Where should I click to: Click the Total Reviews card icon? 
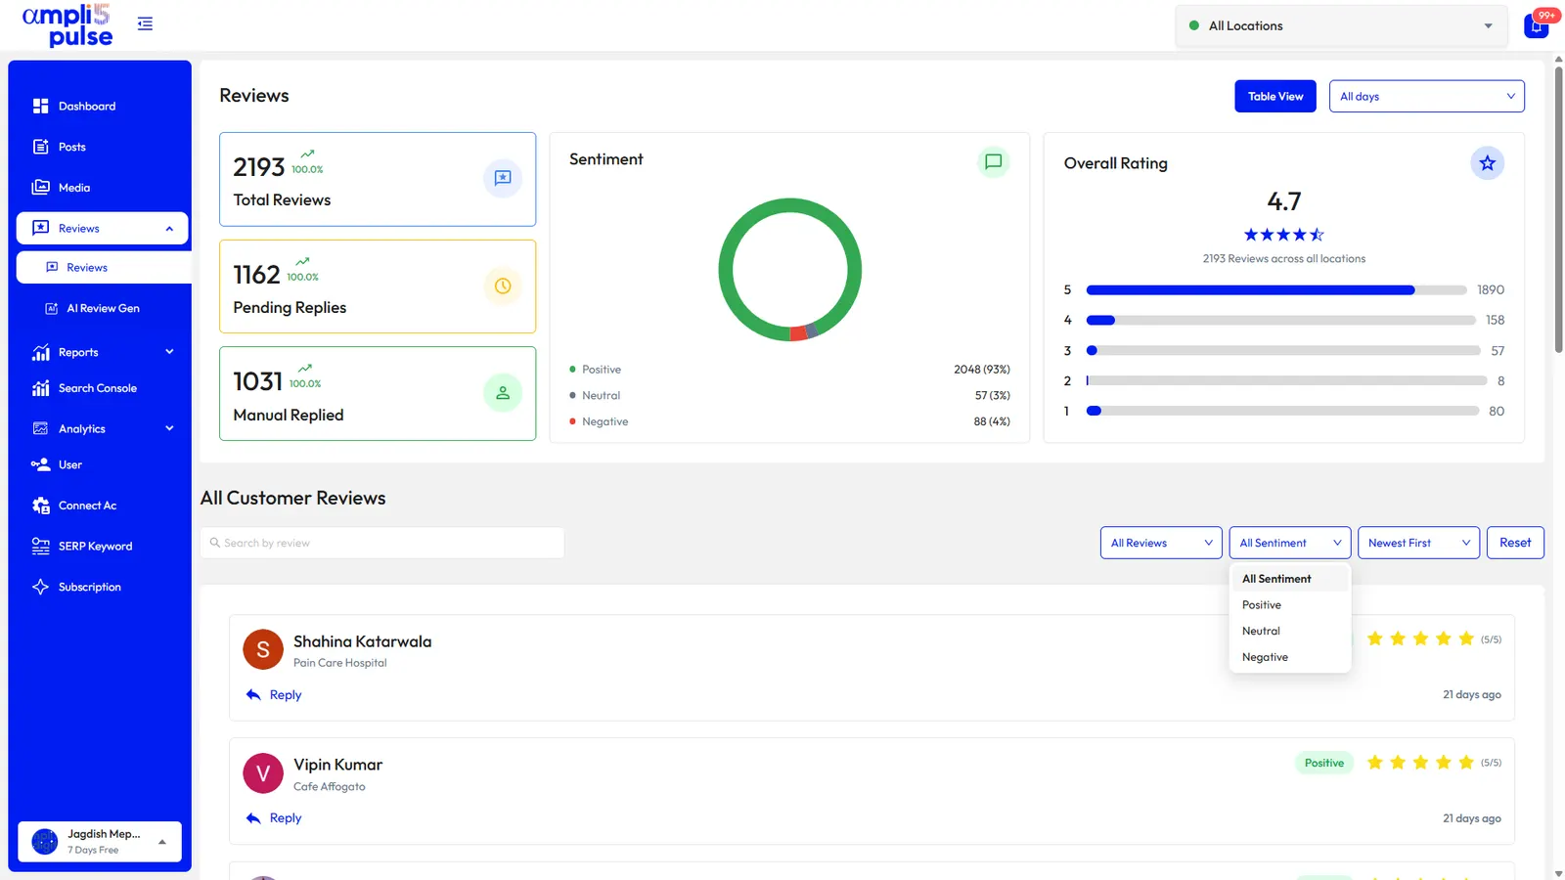click(x=503, y=178)
